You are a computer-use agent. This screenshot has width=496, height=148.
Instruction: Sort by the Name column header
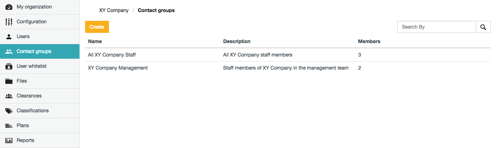click(95, 41)
